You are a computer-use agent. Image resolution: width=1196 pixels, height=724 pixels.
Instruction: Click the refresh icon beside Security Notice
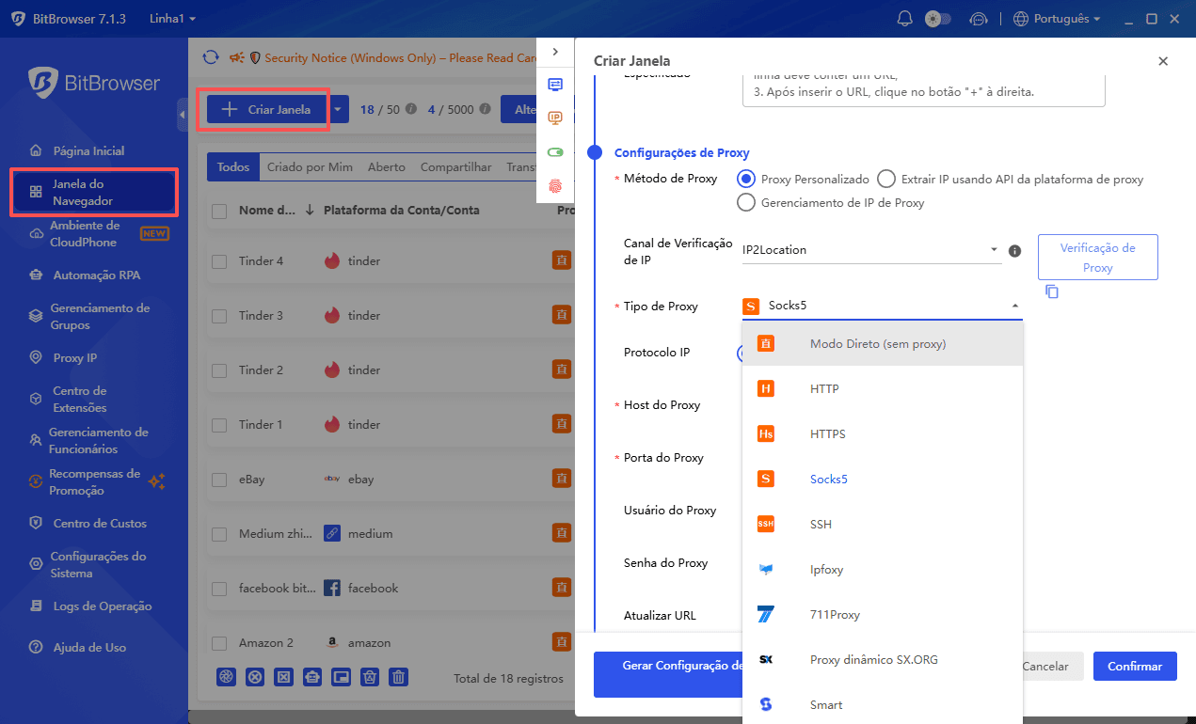point(211,57)
